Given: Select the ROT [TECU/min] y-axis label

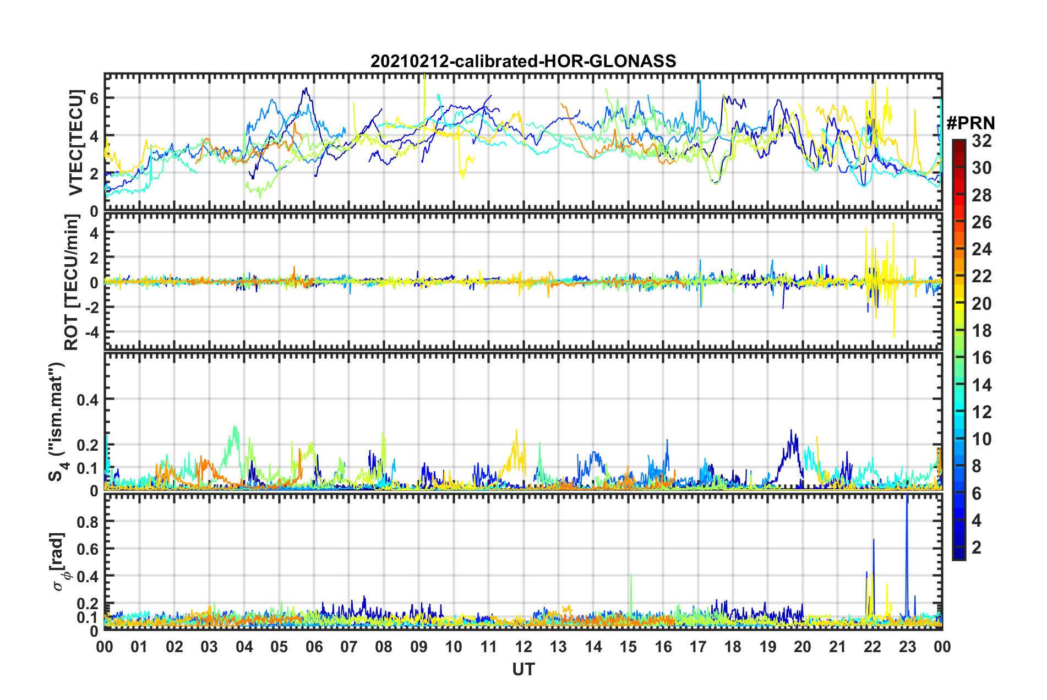Looking at the screenshot, I should coord(72,282).
